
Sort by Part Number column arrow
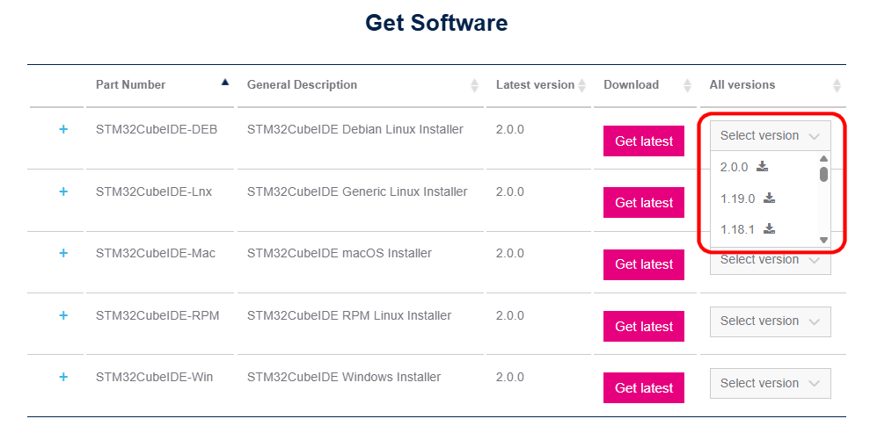coord(225,83)
